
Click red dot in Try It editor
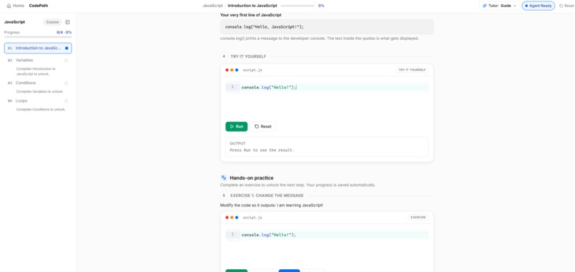[x=227, y=70]
